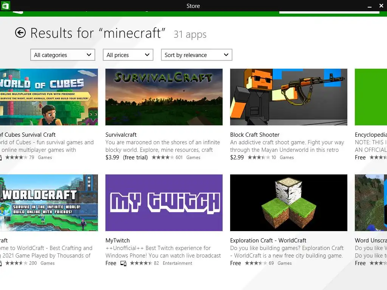The height and width of the screenshot is (290, 387).
Task: Click the Cubes Survival Craft title
Action: tap(28, 135)
